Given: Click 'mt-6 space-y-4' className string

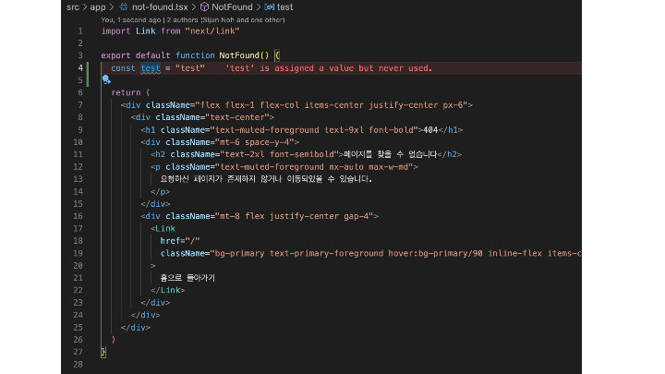Looking at the screenshot, I should (x=255, y=142).
